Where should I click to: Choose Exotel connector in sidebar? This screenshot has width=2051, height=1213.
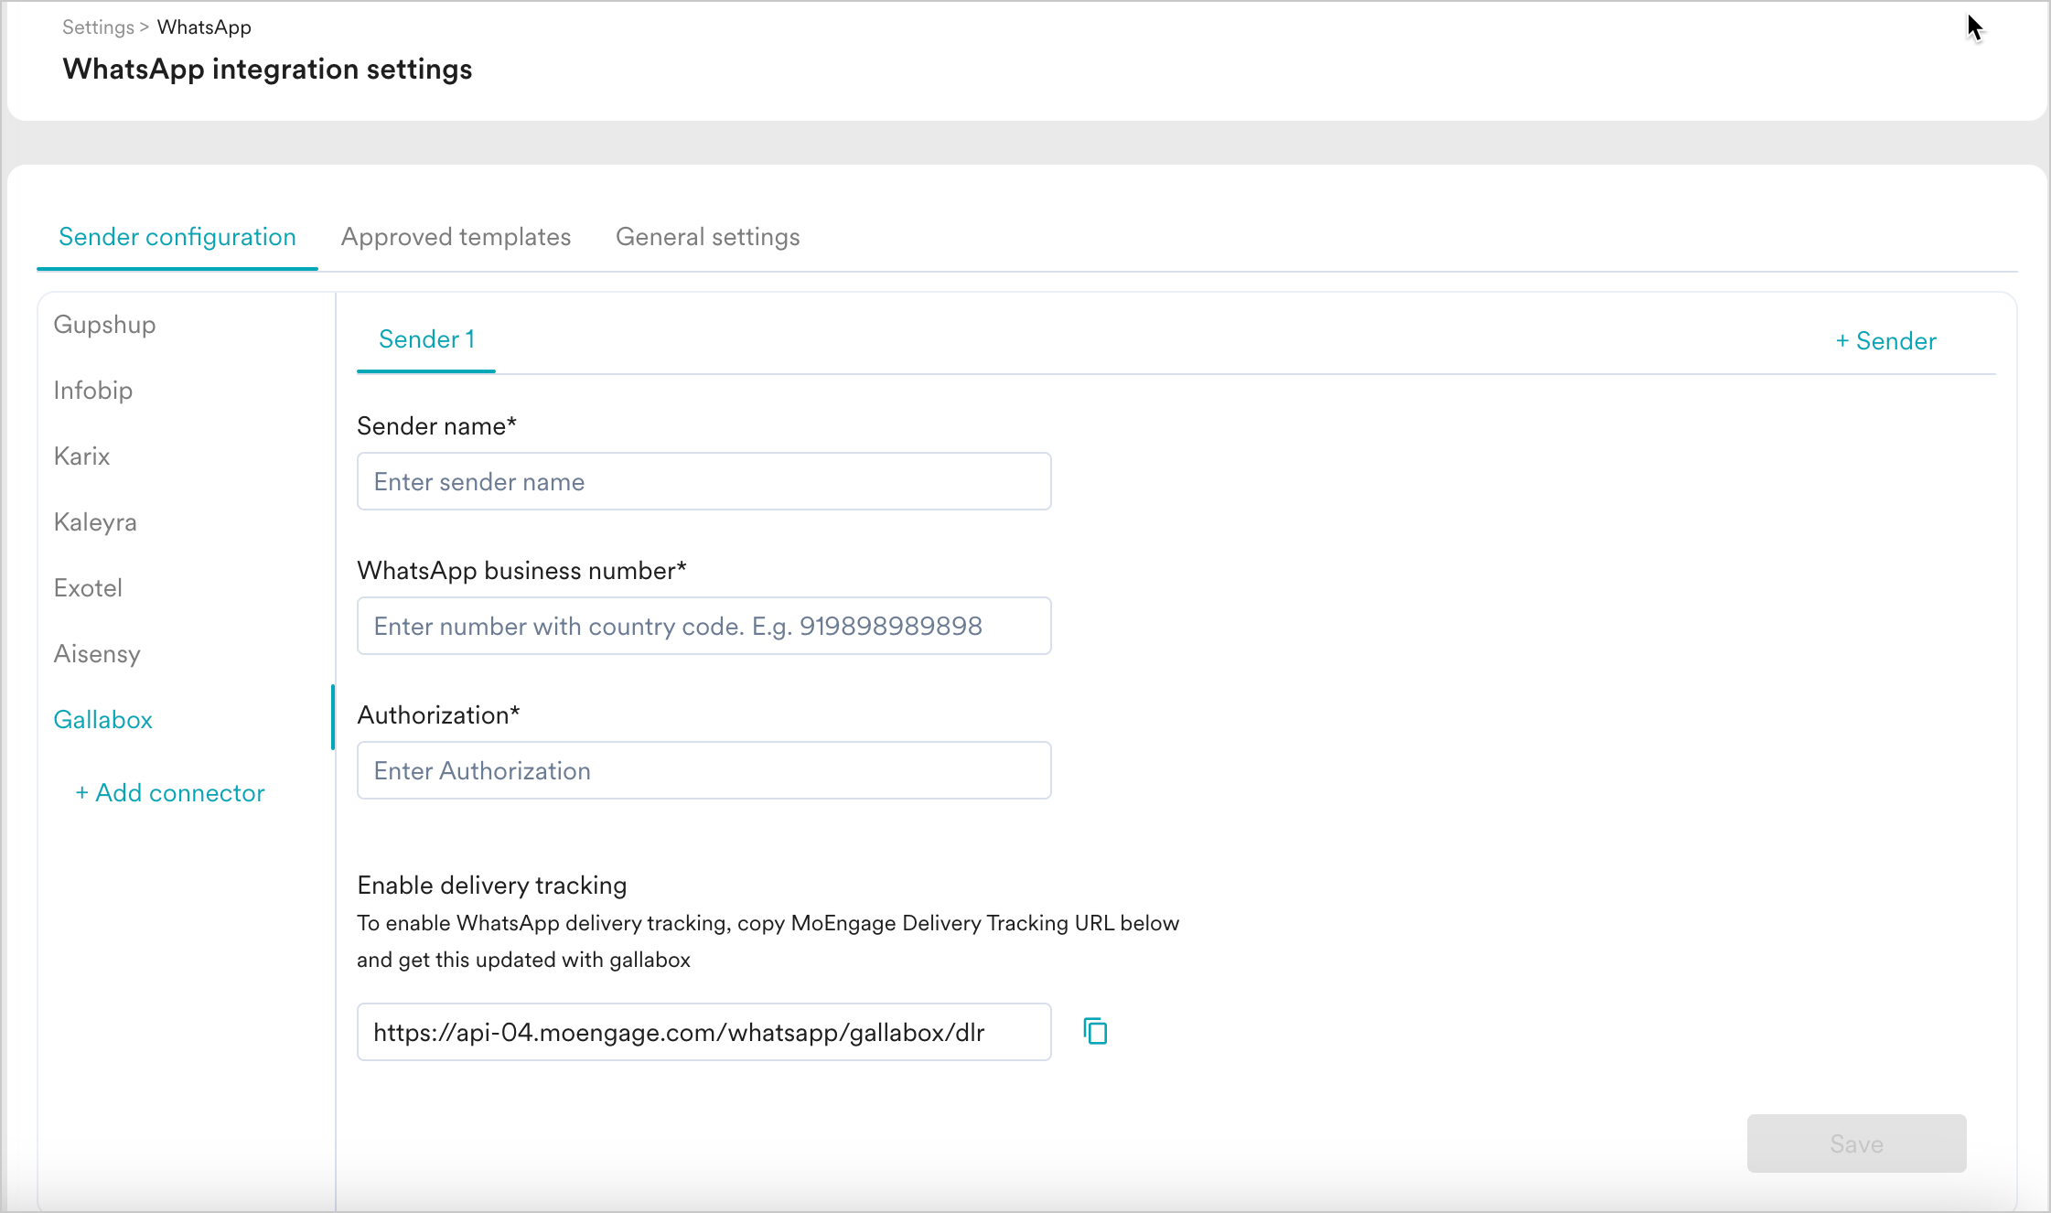pyautogui.click(x=88, y=588)
